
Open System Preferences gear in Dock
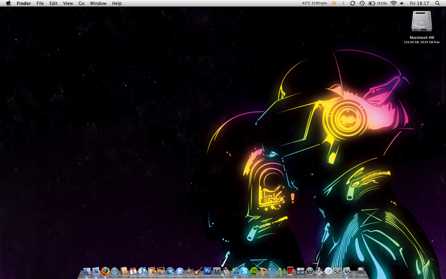(x=337, y=271)
